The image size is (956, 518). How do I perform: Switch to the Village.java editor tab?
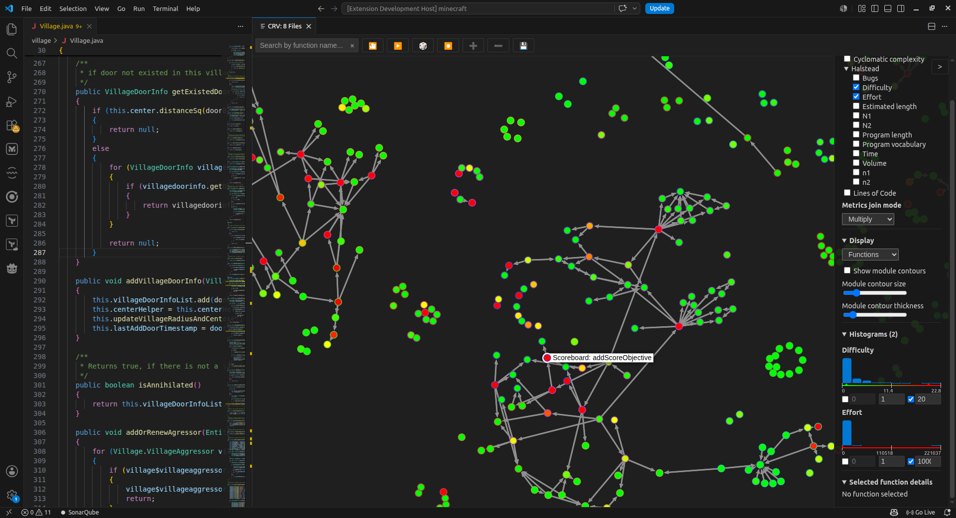pyautogui.click(x=61, y=26)
